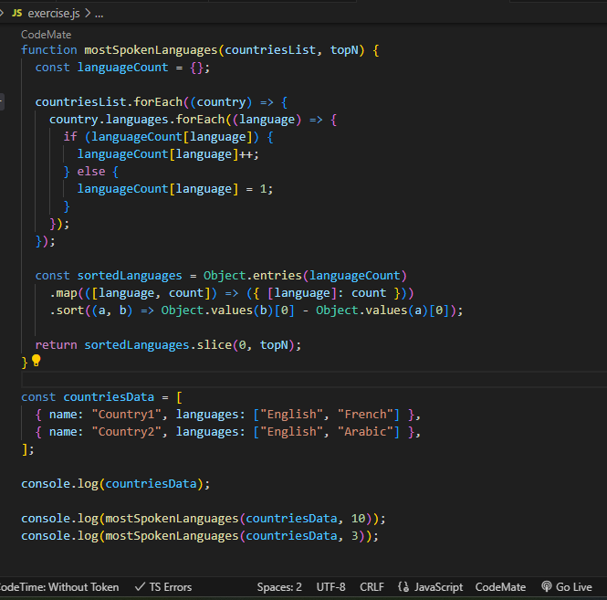The width and height of the screenshot is (607, 600).
Task: Click the "Country1" string
Action: [x=126, y=415]
